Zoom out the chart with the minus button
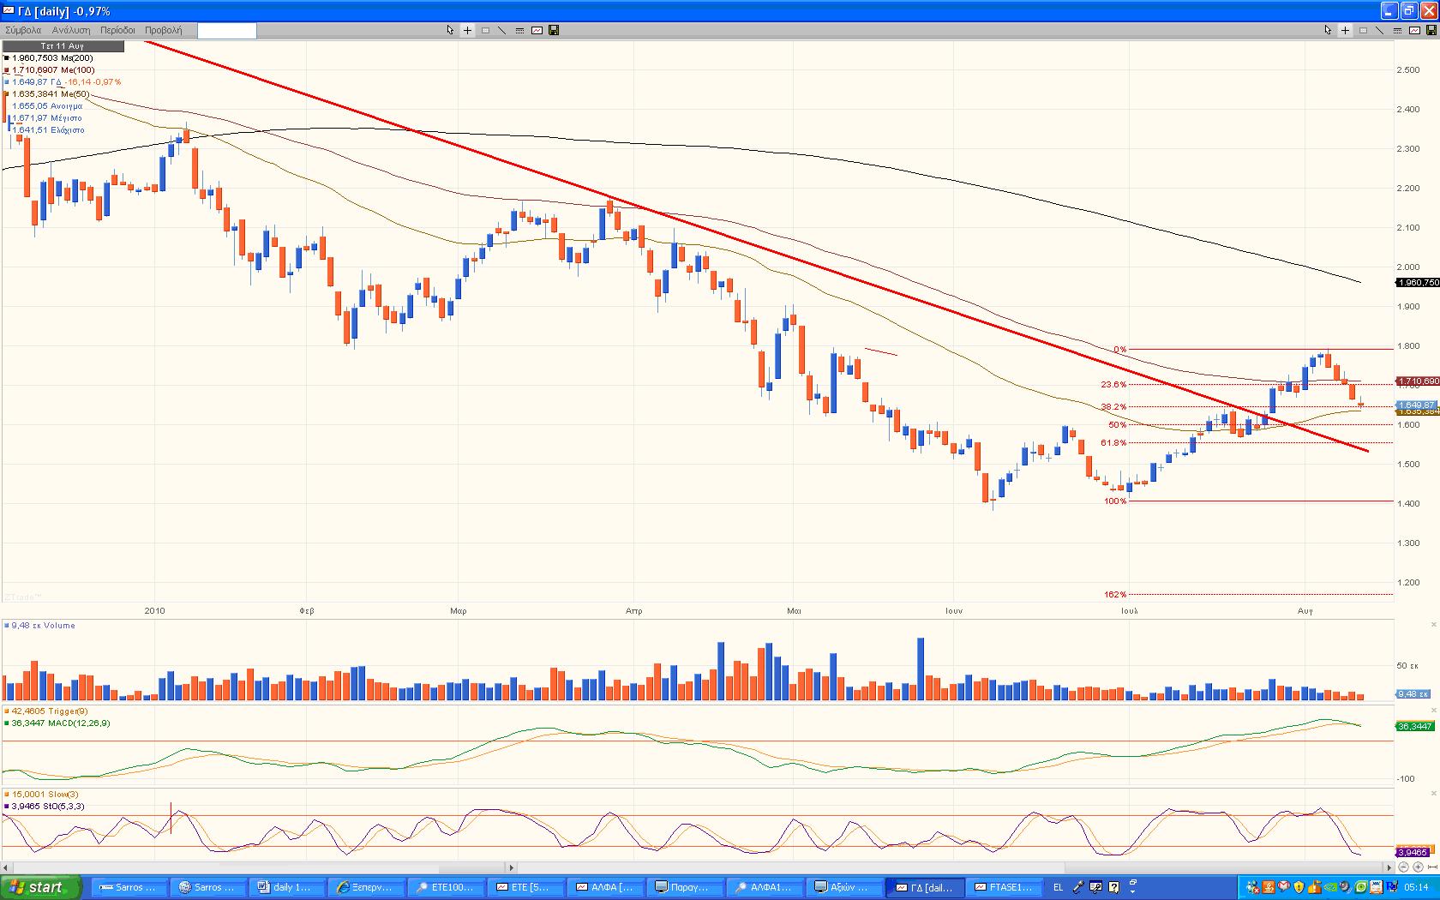1440x900 pixels. point(1404,867)
